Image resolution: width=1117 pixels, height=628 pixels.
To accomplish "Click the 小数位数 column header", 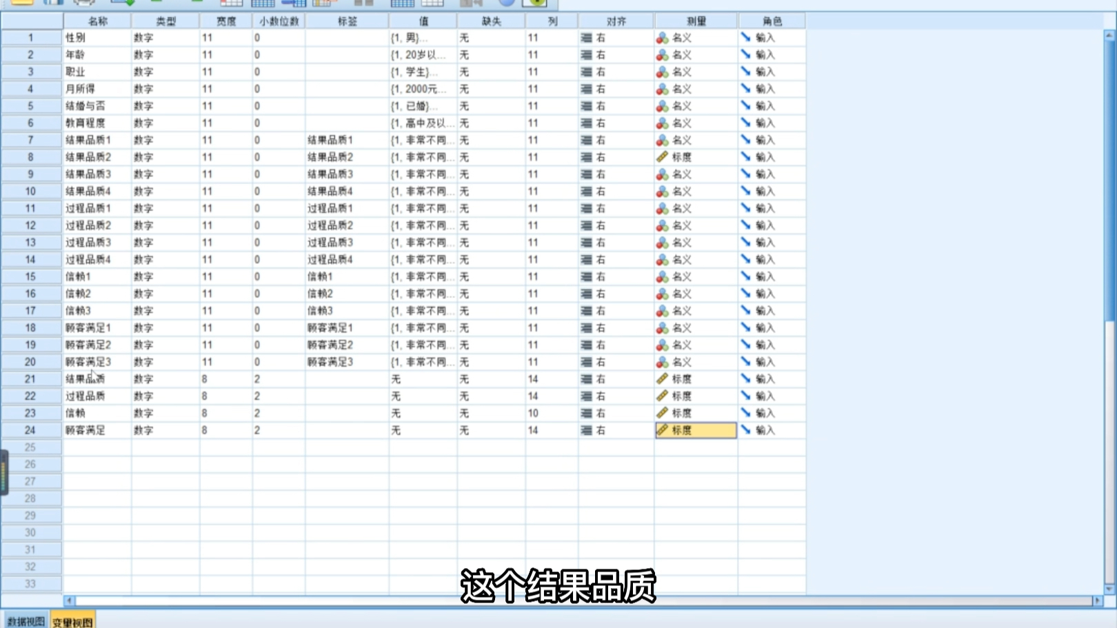I will (x=279, y=21).
